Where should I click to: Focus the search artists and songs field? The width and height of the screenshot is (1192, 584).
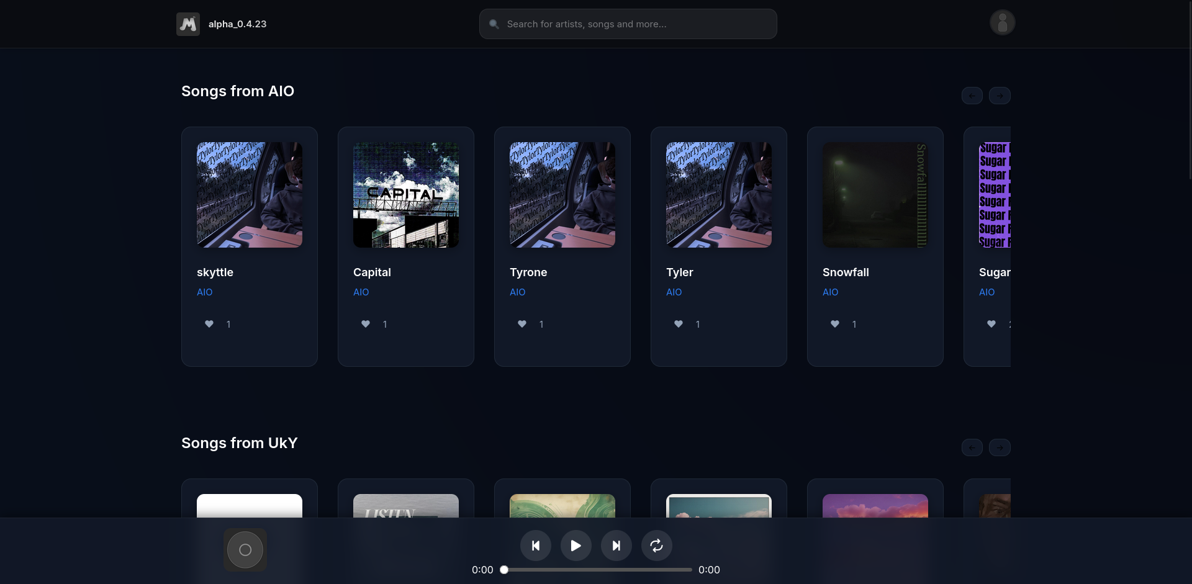[628, 24]
